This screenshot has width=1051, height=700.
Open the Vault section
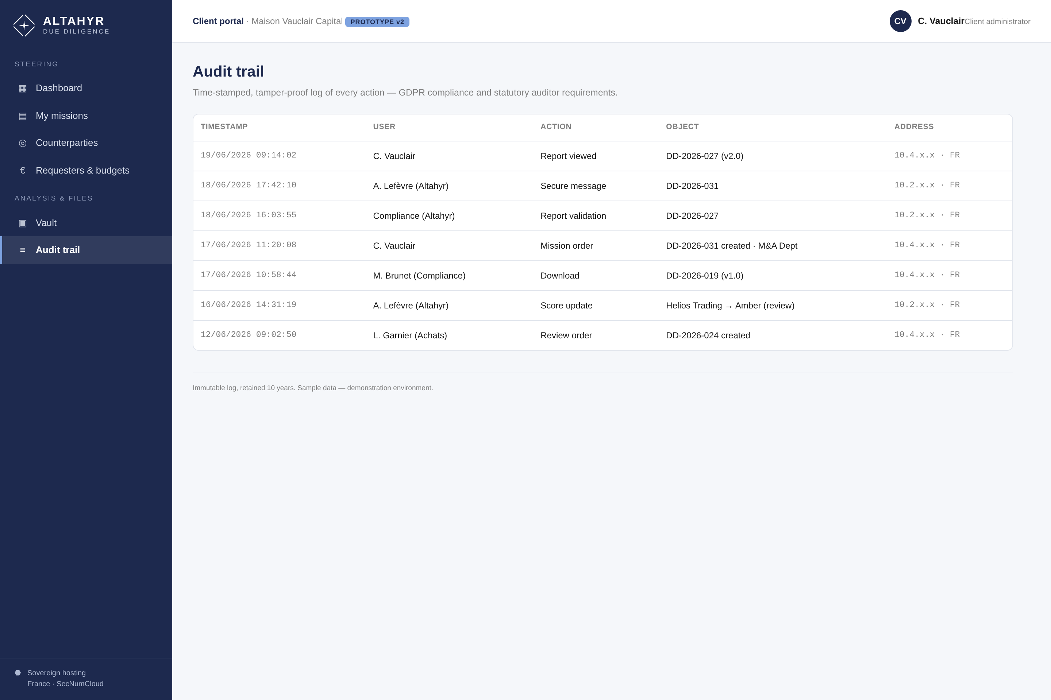click(86, 223)
